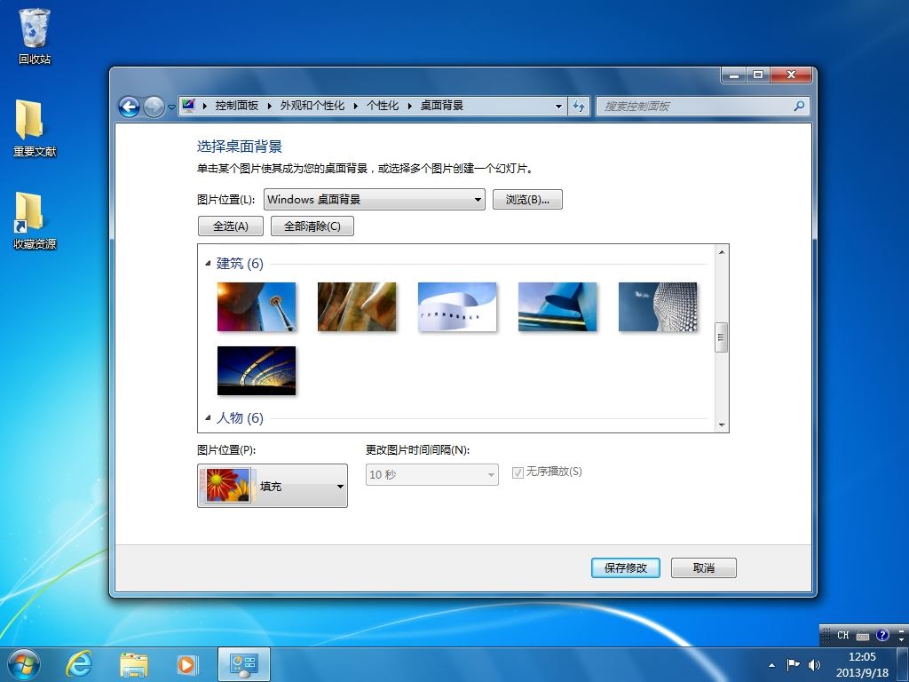Select the white curved building wallpaper
The height and width of the screenshot is (682, 909).
[457, 306]
